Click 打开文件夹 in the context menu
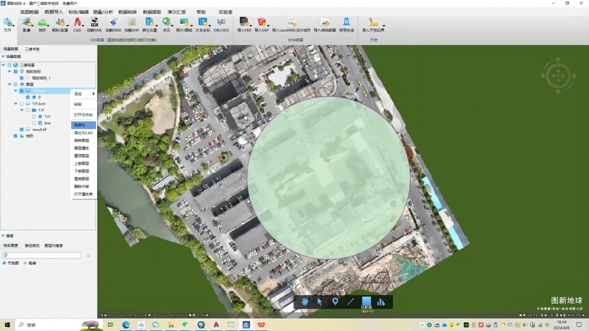Screen dimensions: 589x331 pos(84,115)
